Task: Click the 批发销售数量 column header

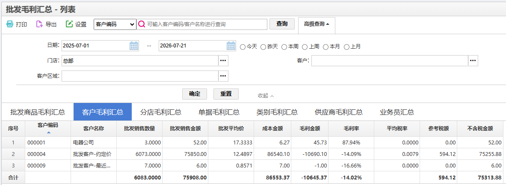Action: click(x=139, y=128)
